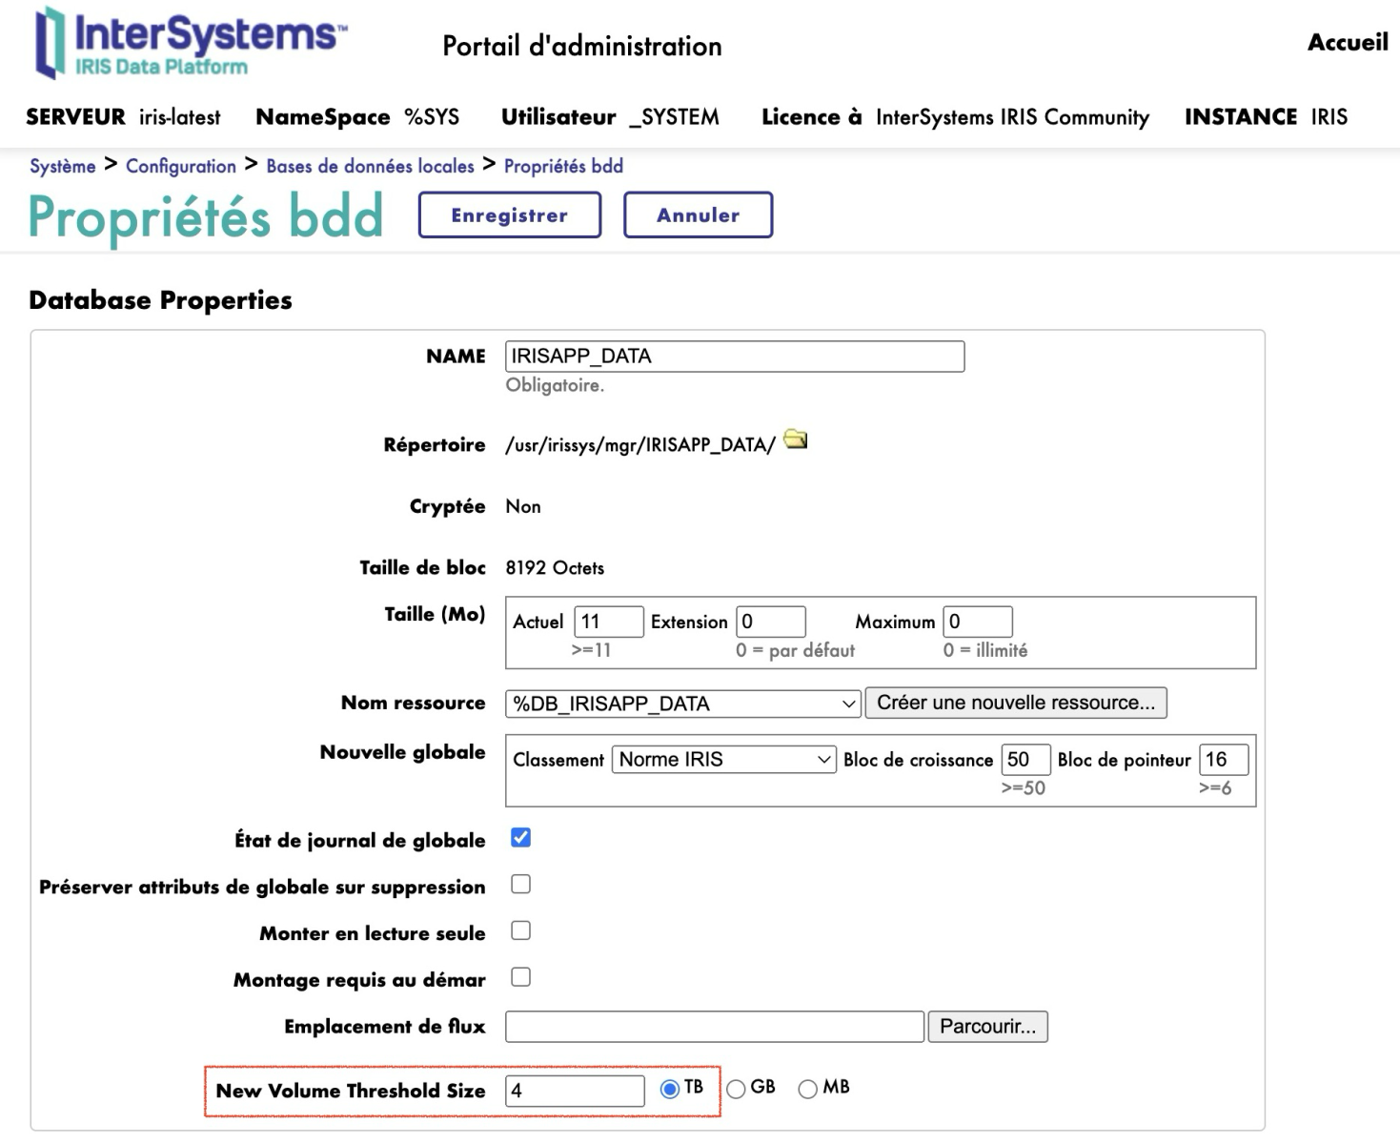1400x1144 pixels.
Task: Open the Nom ressource dropdown
Action: 682,704
